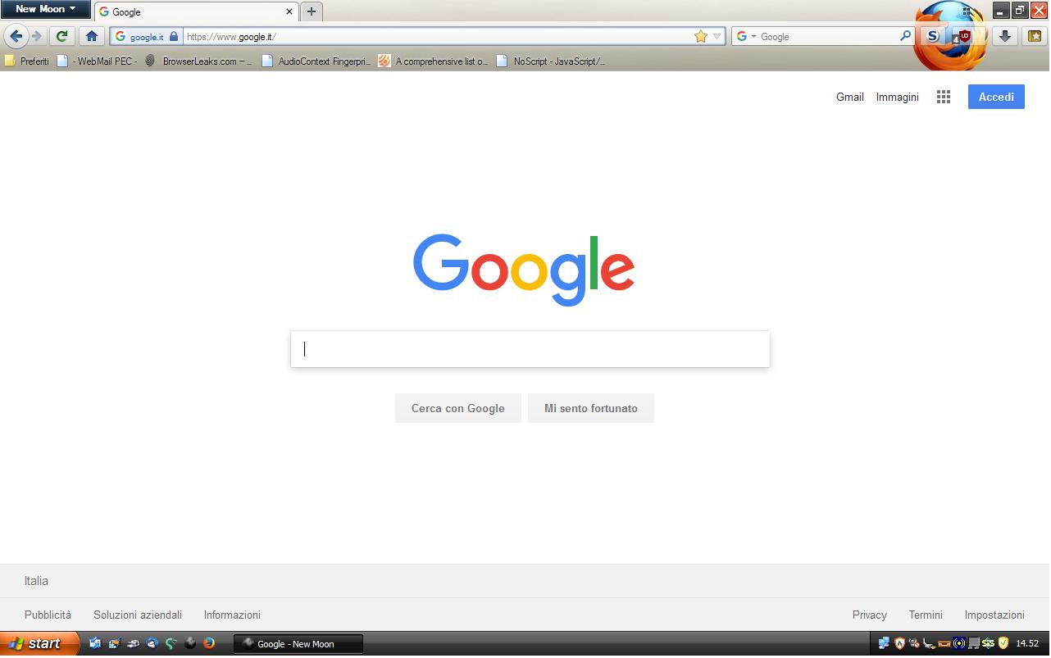Switch to the Google tab
This screenshot has width=1051, height=658.
tap(196, 11)
